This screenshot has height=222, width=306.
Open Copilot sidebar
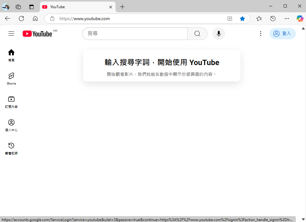click(x=300, y=19)
